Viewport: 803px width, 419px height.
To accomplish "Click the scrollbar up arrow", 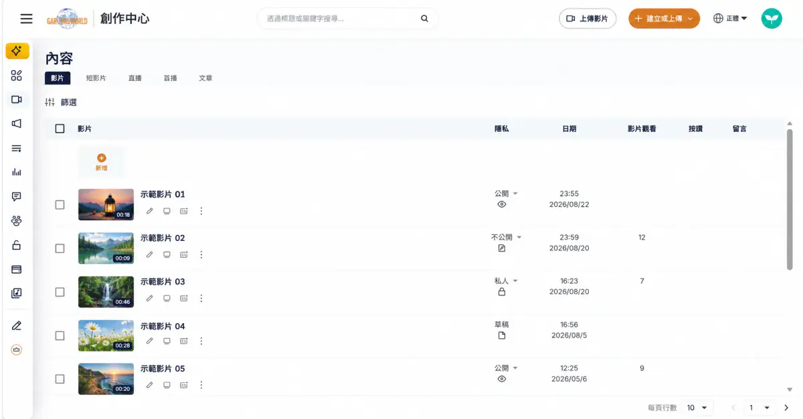I will [790, 123].
